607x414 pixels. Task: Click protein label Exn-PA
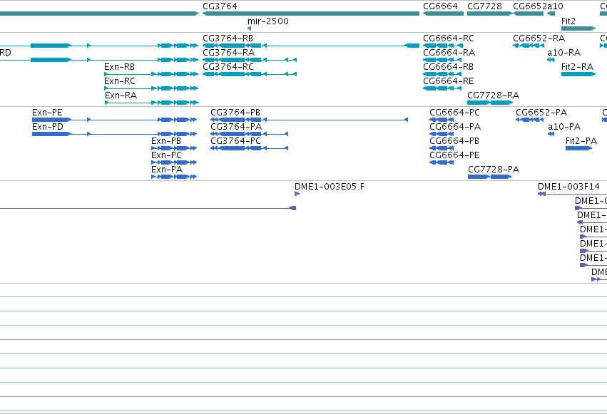[x=167, y=170]
